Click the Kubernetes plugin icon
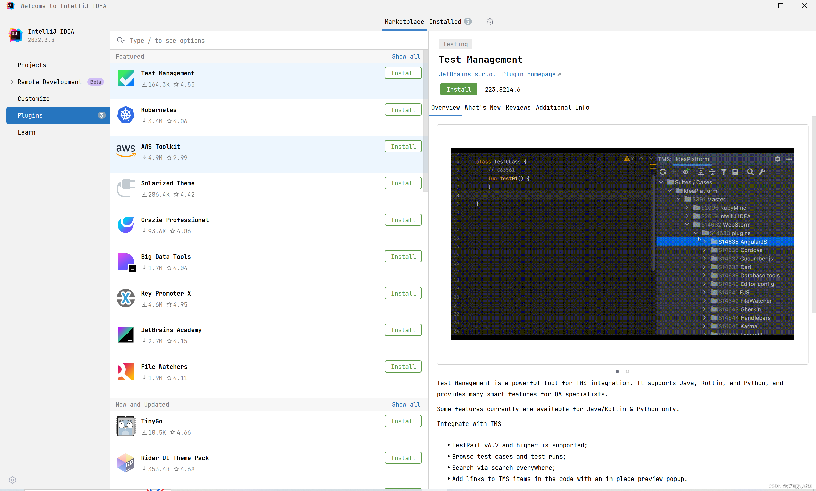 pos(125,115)
